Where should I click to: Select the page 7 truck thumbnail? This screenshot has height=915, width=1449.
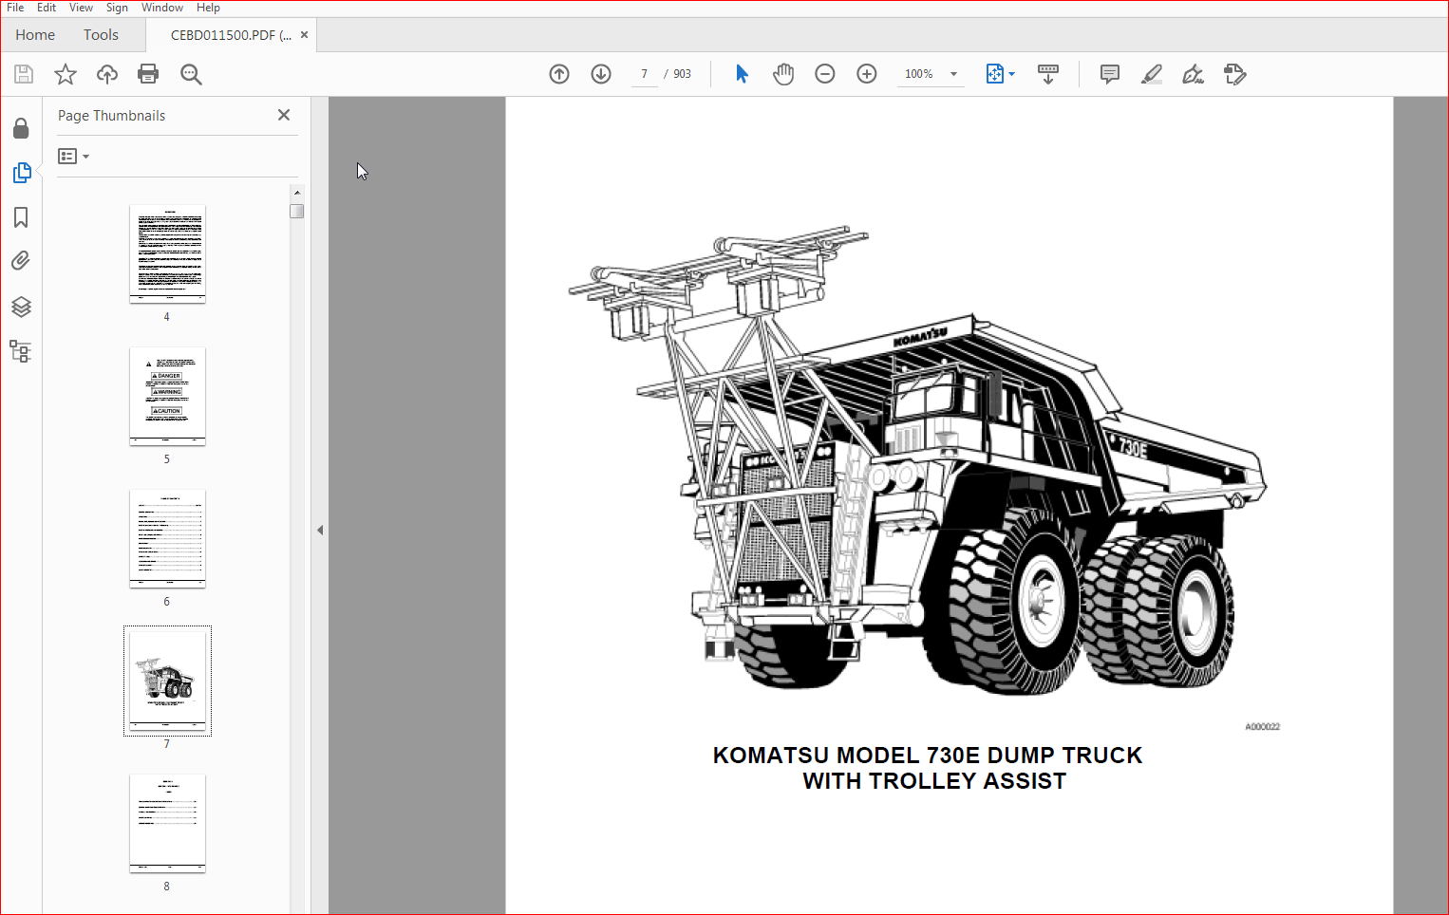(x=167, y=681)
